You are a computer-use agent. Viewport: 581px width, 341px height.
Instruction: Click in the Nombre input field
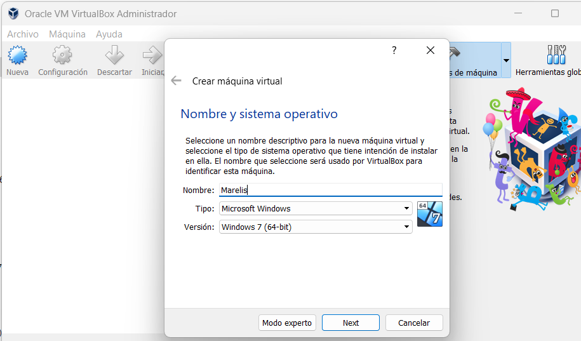tap(331, 190)
